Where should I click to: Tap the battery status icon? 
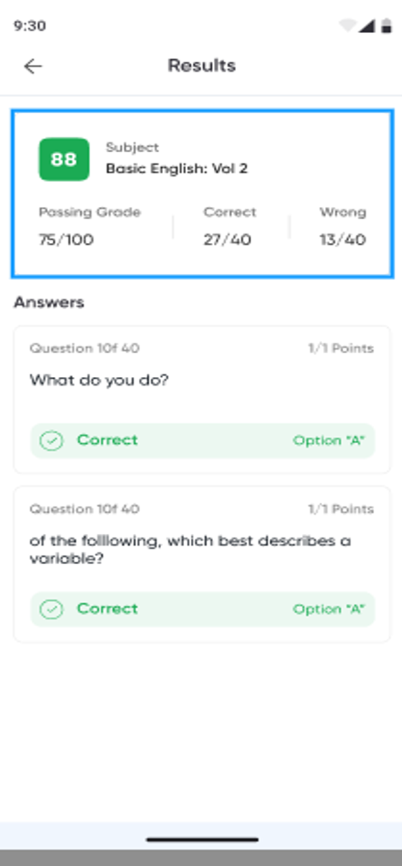tap(386, 26)
